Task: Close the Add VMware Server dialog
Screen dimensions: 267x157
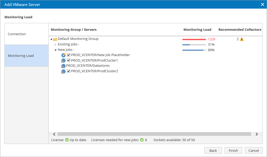Action: 262,4
